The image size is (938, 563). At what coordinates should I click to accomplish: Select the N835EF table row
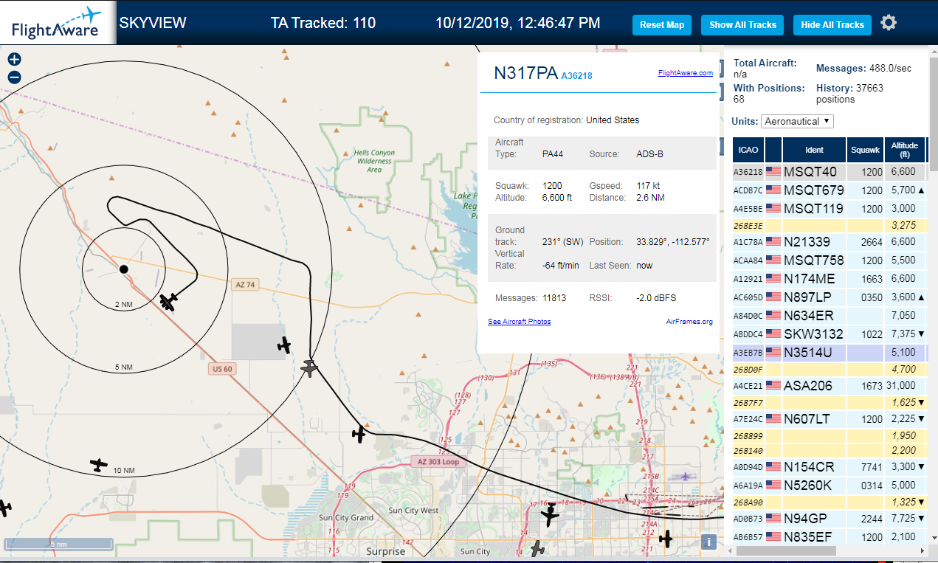pos(830,536)
